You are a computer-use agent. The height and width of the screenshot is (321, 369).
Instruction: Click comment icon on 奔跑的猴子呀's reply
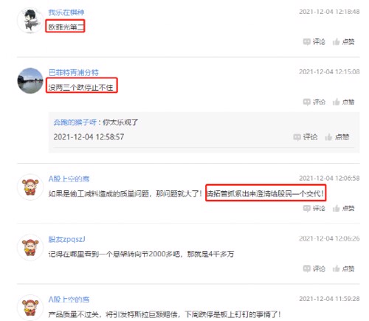pos(306,137)
